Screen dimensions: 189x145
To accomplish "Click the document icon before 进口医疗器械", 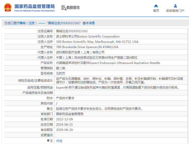I will click(x=6, y=23).
